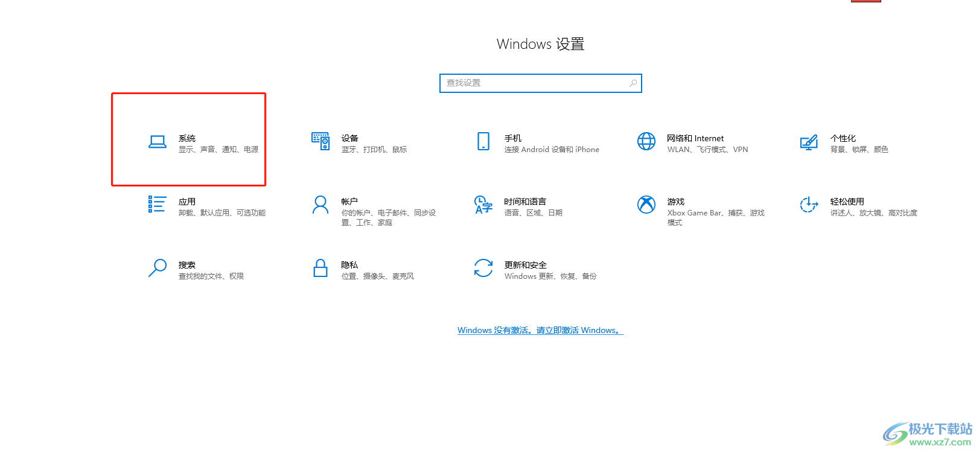Image resolution: width=979 pixels, height=452 pixels.
Task: Open the 系统 laptop icon
Action: 158,142
